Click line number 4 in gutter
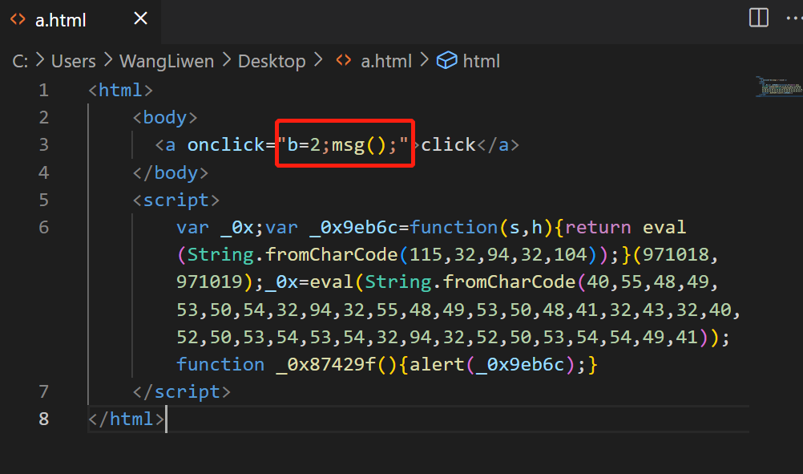The height and width of the screenshot is (474, 803). (x=44, y=172)
